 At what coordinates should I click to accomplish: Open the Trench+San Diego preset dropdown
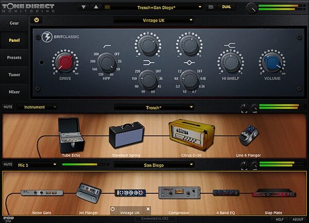pos(153,8)
